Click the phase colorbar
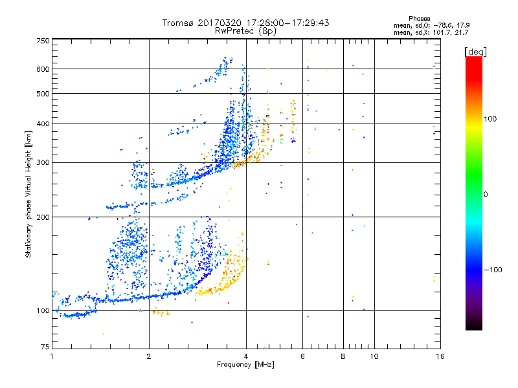518x388 pixels. pyautogui.click(x=474, y=193)
